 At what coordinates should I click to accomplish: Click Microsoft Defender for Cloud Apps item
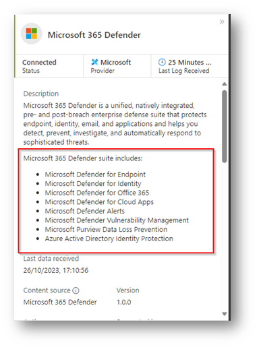pyautogui.click(x=99, y=202)
